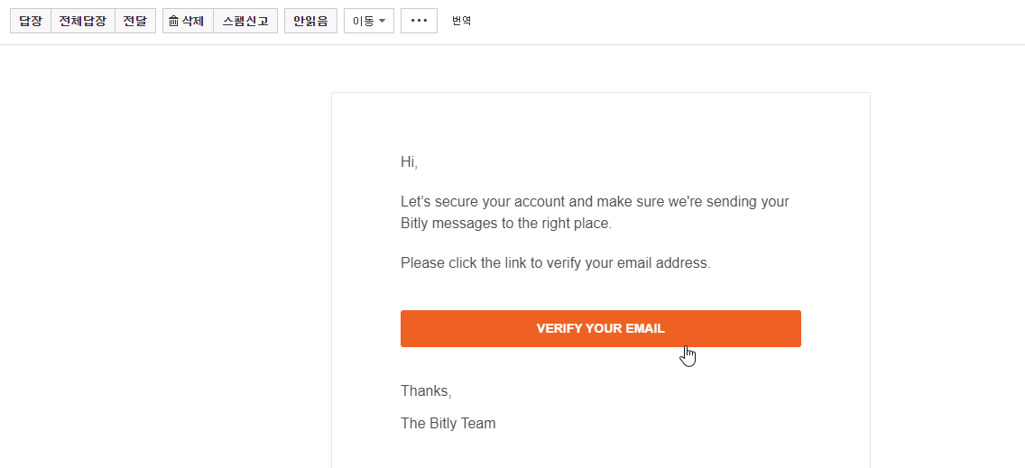Click the "Let's secure your account" line

[595, 201]
